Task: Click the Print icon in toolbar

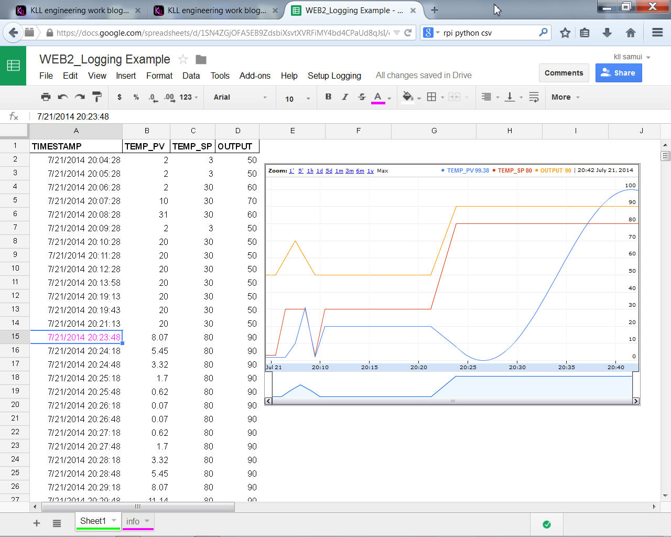Action: (x=46, y=97)
